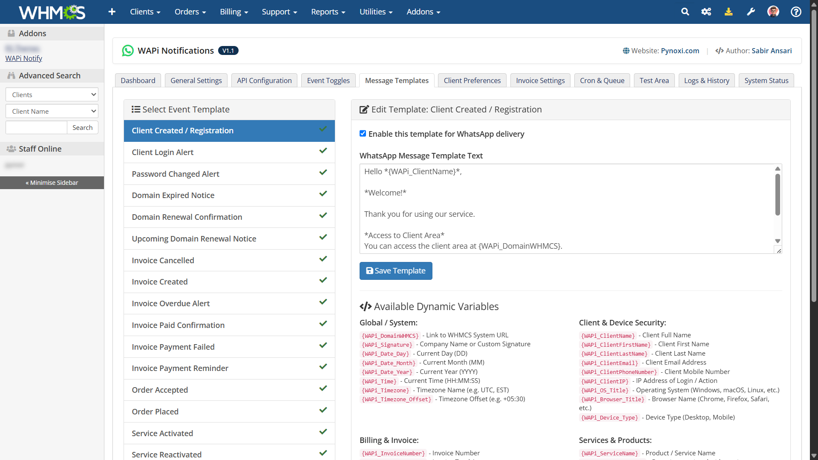Click checkmark on Invoice Cancelled row
This screenshot has height=460, width=818.
tap(323, 259)
